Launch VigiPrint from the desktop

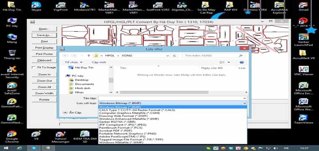pos(60,6)
